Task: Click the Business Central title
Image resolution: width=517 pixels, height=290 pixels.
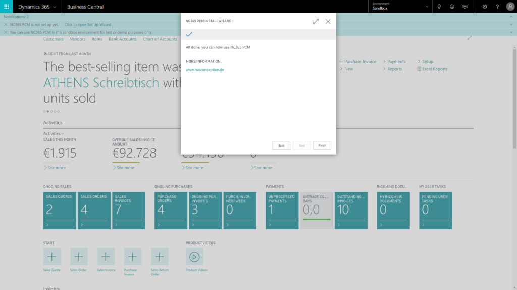Action: pos(85,7)
